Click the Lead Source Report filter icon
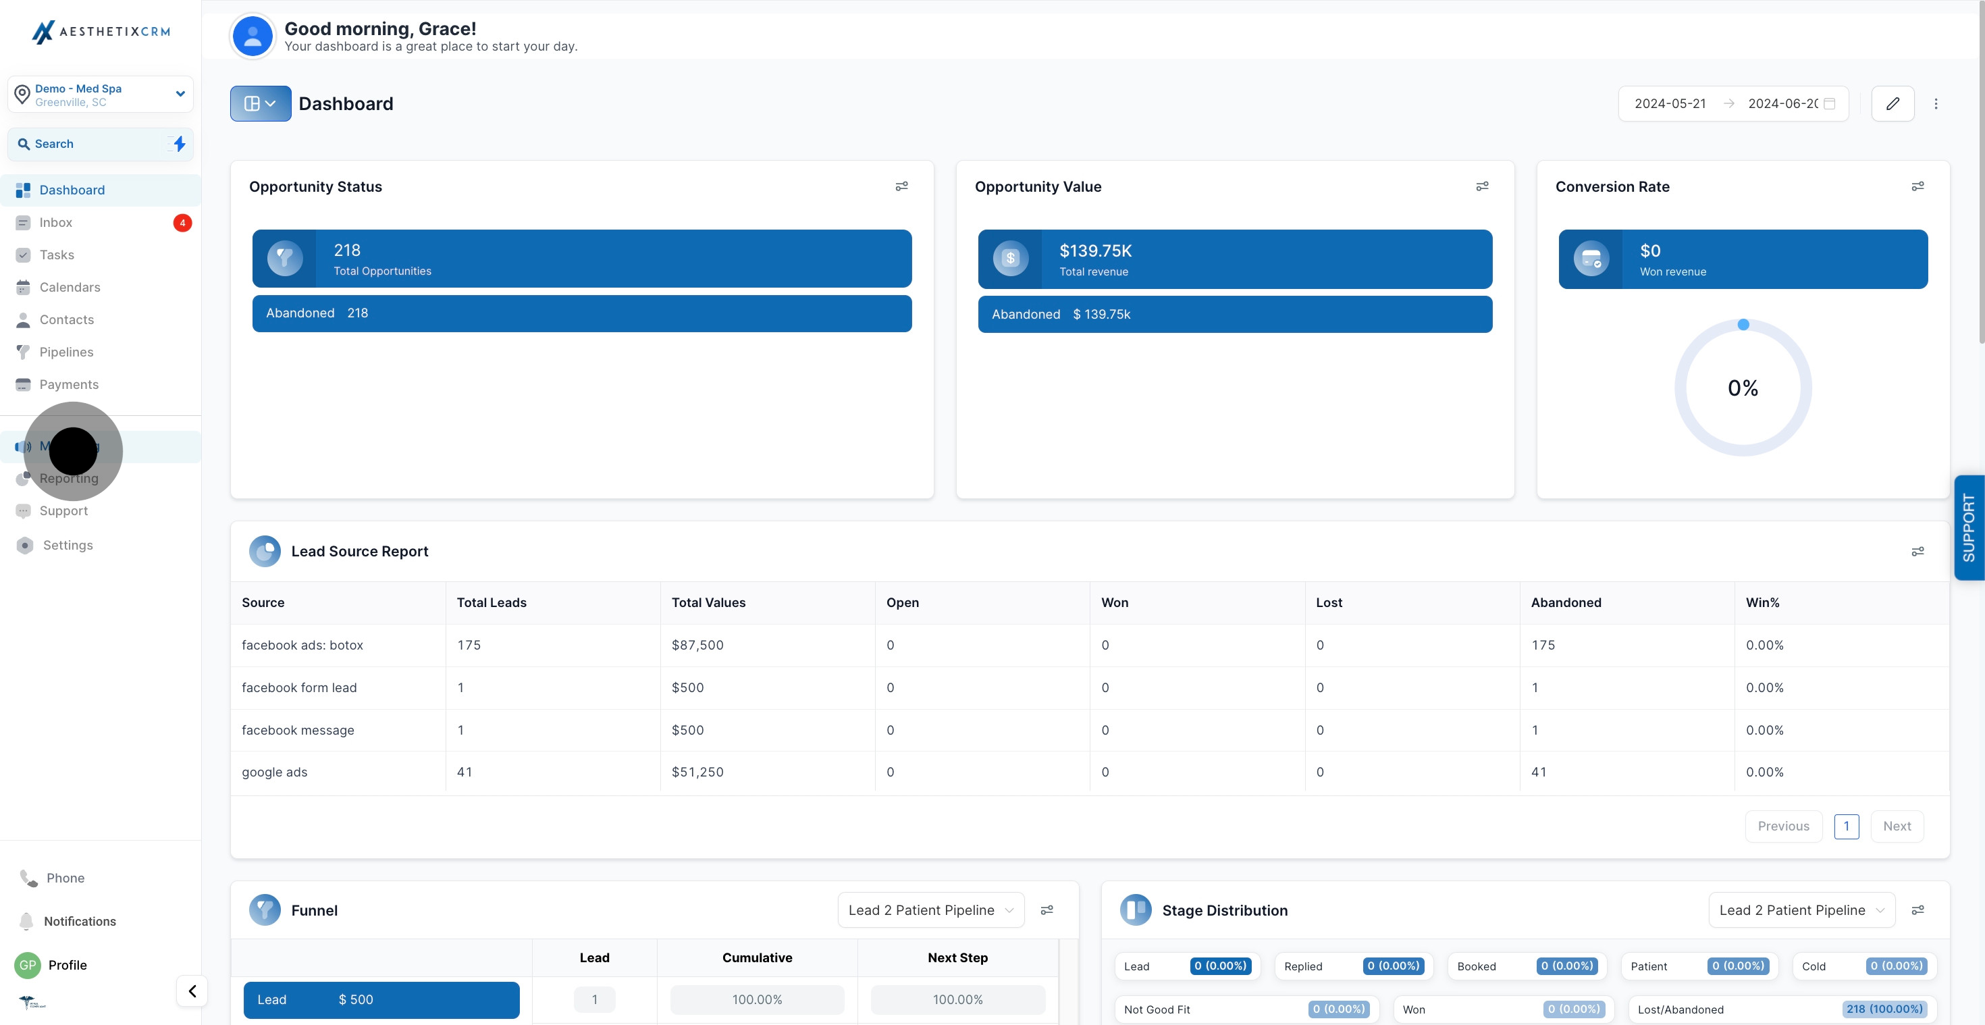Image resolution: width=1985 pixels, height=1025 pixels. 1918,552
